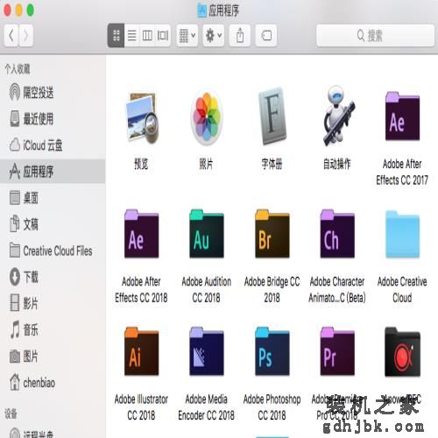Click the edit tags toolbar button
The height and width of the screenshot is (438, 438).
pyautogui.click(x=266, y=36)
